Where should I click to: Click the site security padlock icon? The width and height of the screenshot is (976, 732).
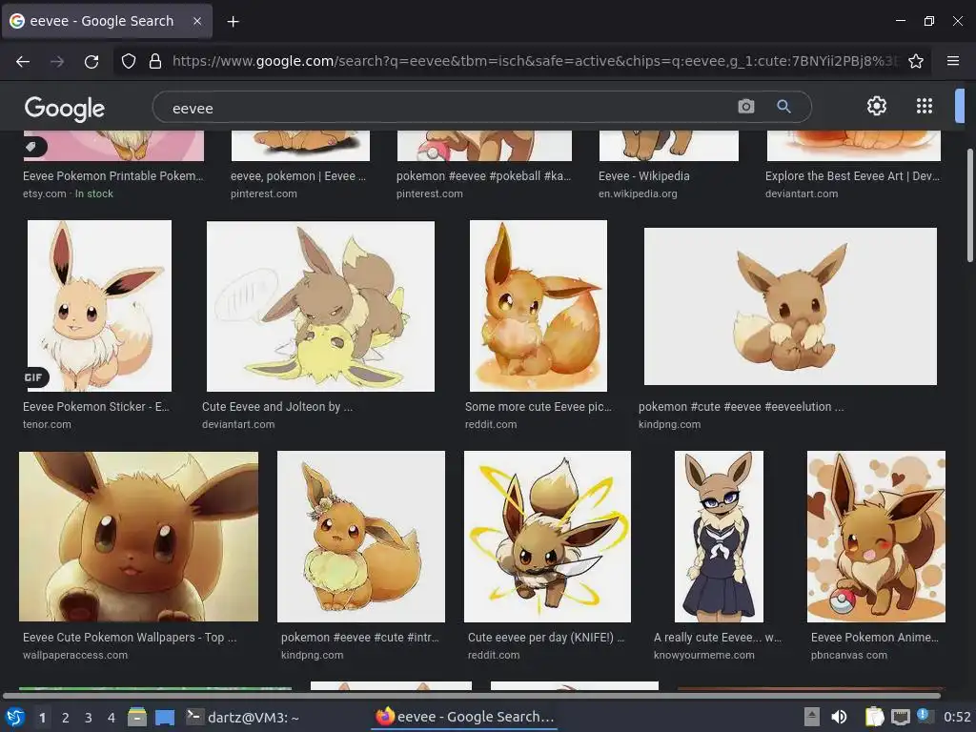click(155, 61)
